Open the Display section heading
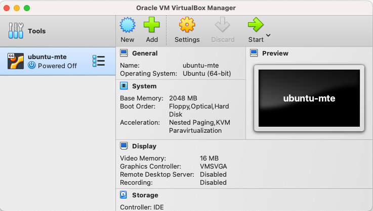The width and height of the screenshot is (373, 211). (x=144, y=146)
